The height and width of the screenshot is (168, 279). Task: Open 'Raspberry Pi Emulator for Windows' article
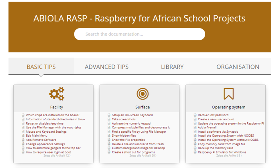222,152
